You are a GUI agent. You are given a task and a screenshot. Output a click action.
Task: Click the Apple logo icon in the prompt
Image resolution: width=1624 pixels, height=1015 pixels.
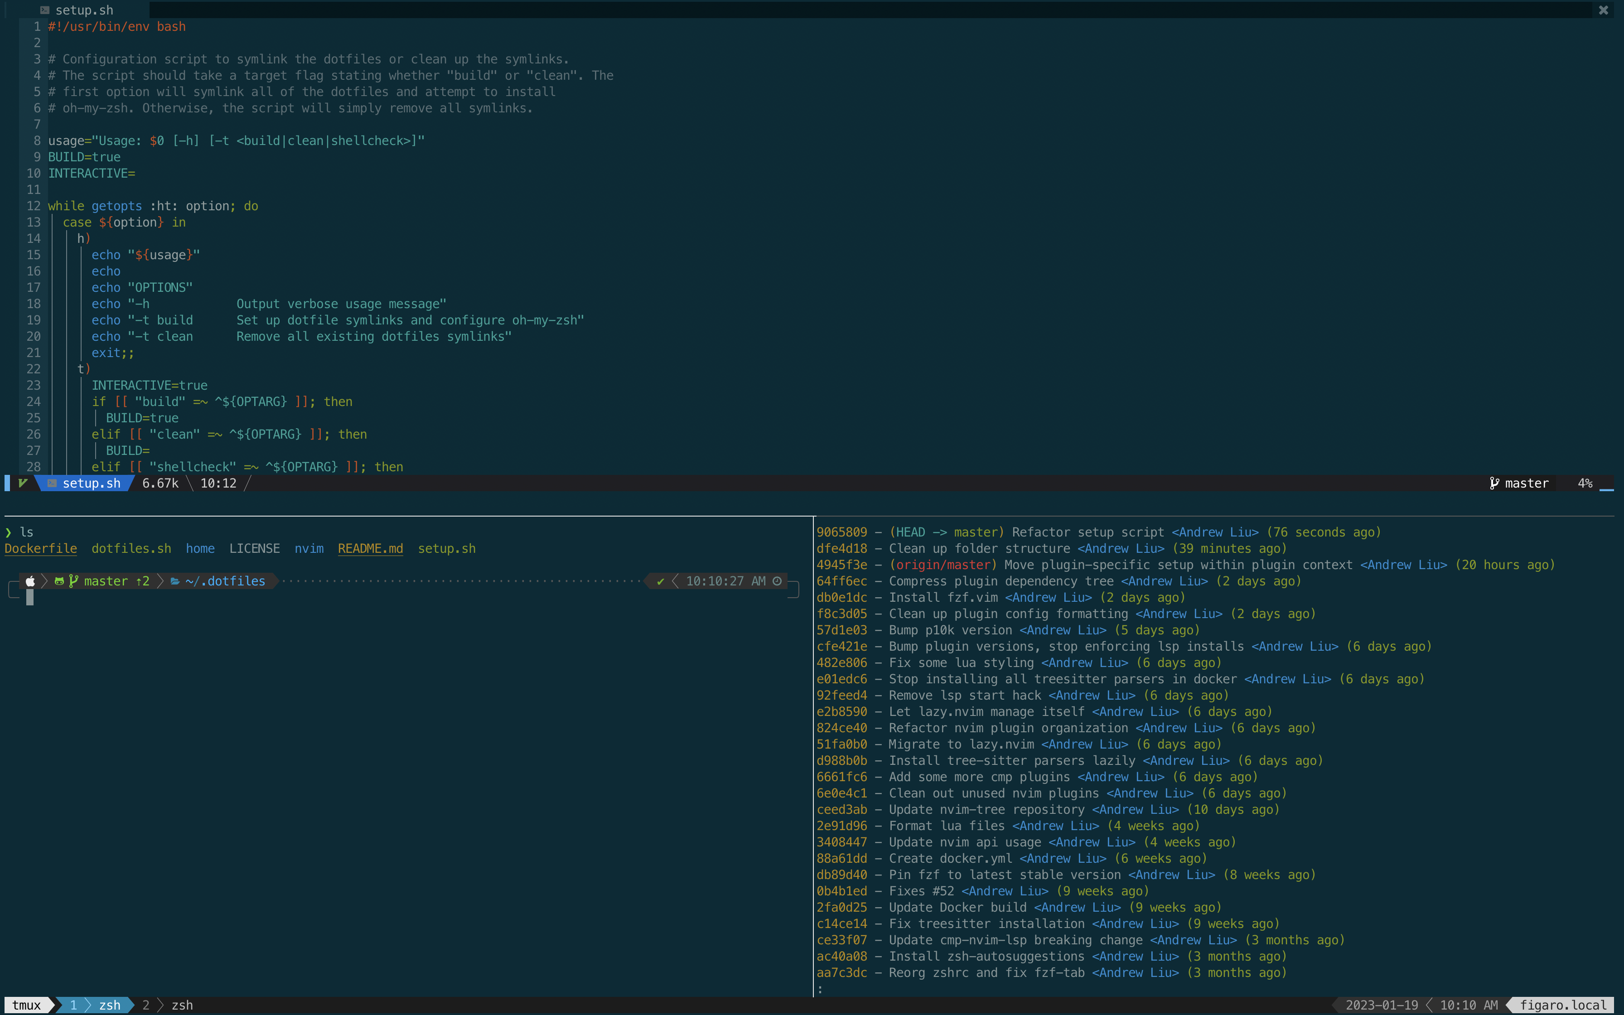(30, 581)
